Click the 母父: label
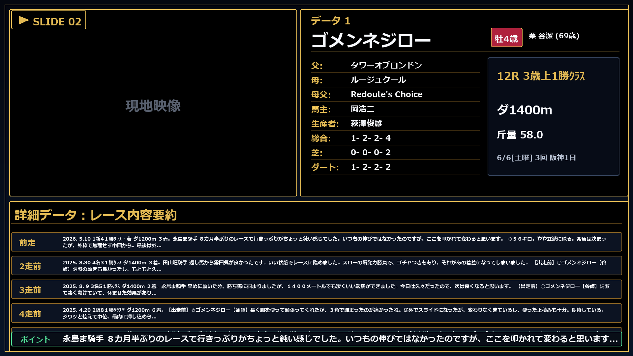The height and width of the screenshot is (356, 633). click(321, 95)
